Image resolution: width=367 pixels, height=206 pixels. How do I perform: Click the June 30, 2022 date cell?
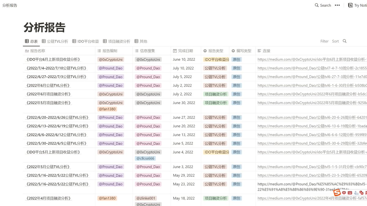(x=184, y=103)
